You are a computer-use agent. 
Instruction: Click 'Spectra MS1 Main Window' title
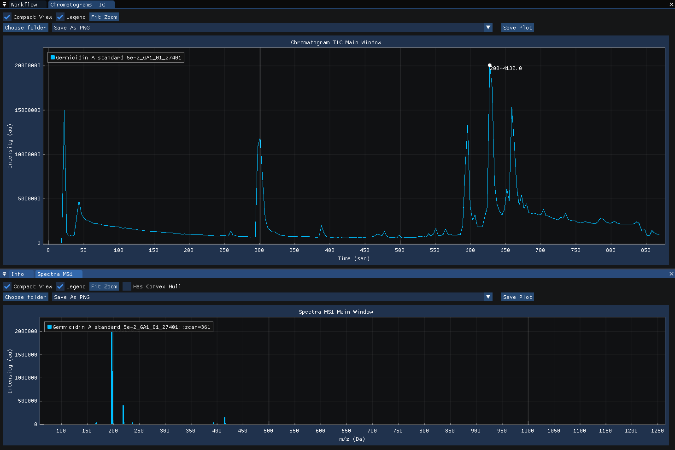click(x=336, y=312)
